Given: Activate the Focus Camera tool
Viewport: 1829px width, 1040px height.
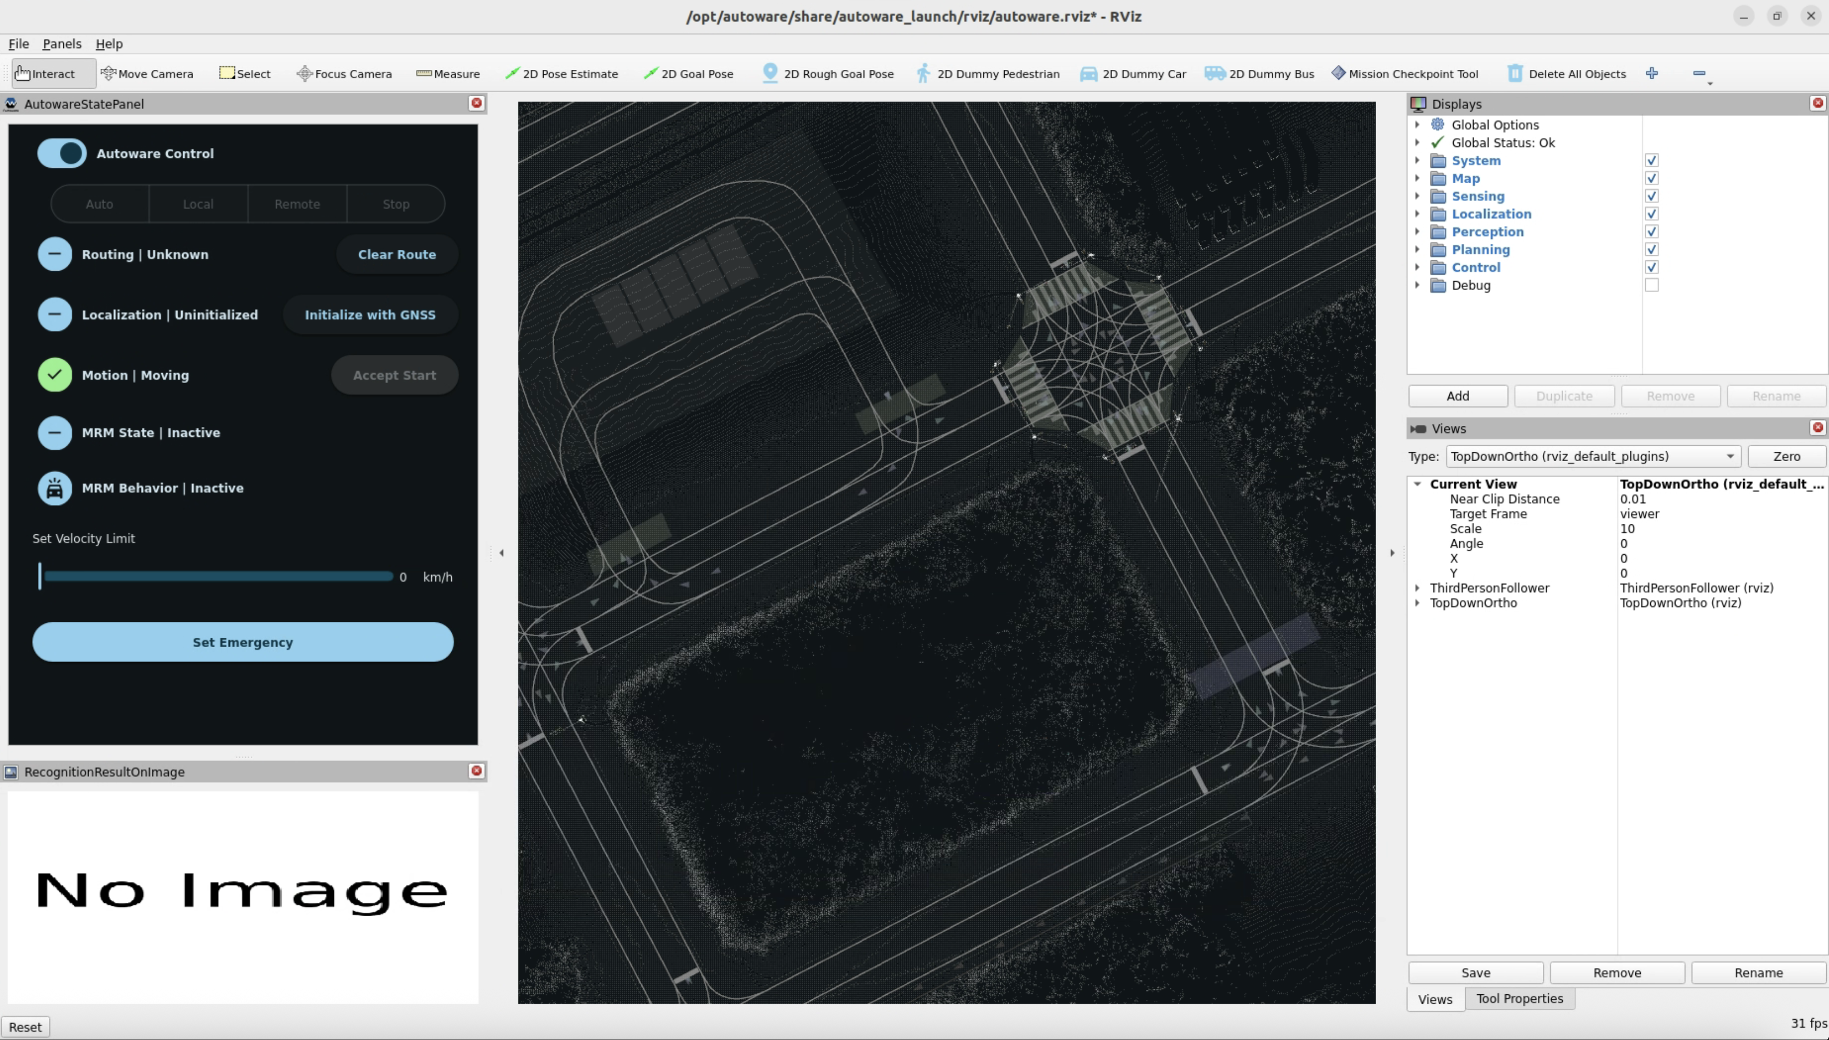Looking at the screenshot, I should click(344, 74).
